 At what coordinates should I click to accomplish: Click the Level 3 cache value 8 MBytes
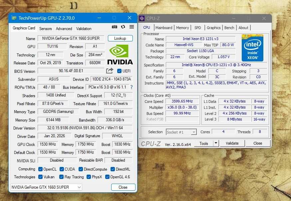[x=235, y=119]
